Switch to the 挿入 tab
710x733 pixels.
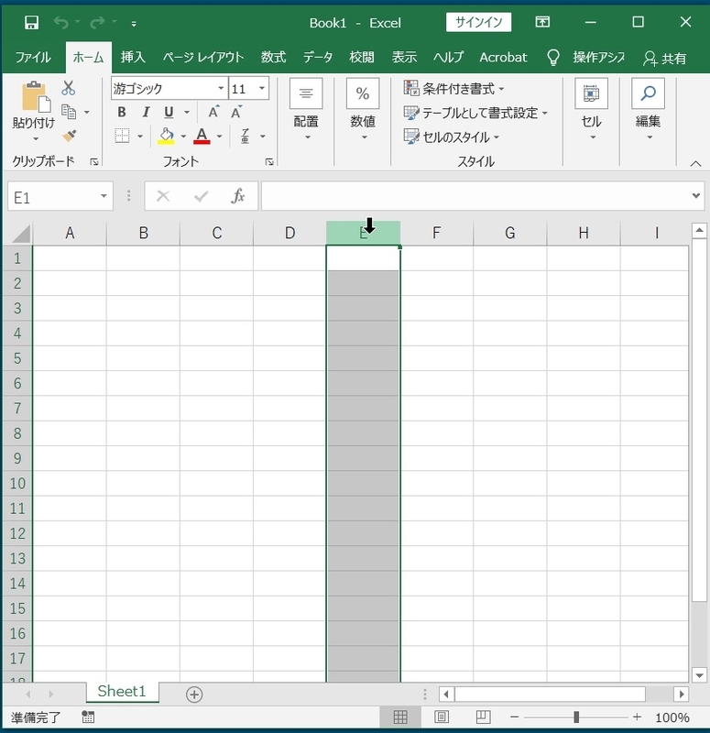click(x=133, y=58)
